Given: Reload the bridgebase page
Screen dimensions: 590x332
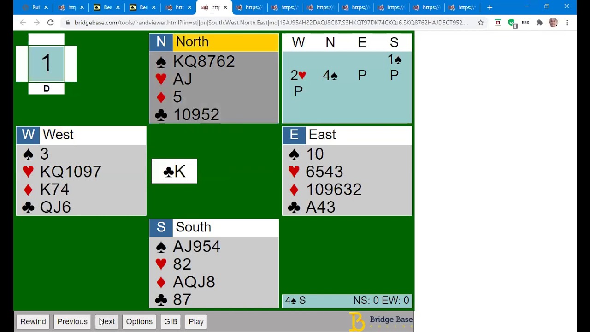Looking at the screenshot, I should [51, 23].
